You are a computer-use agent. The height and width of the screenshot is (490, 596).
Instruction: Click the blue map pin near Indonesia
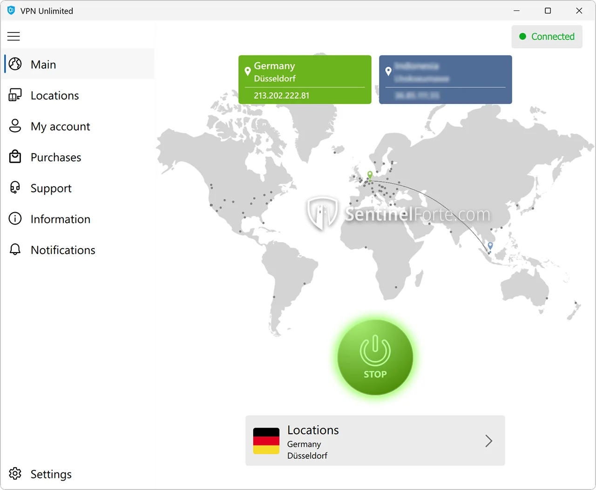[490, 246]
